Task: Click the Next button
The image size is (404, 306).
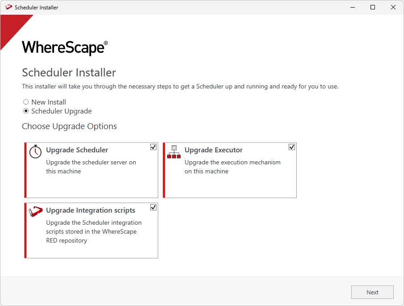Action: click(x=372, y=292)
